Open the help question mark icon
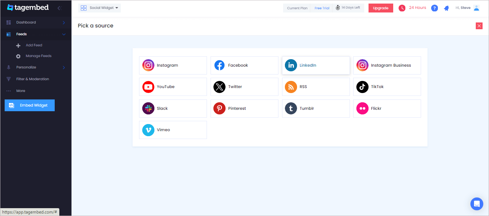The height and width of the screenshot is (216, 489). coord(435,8)
